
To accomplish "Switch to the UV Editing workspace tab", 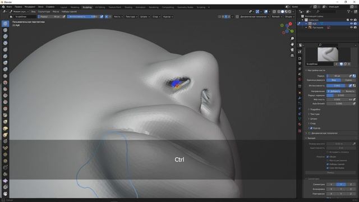I will (100, 7).
